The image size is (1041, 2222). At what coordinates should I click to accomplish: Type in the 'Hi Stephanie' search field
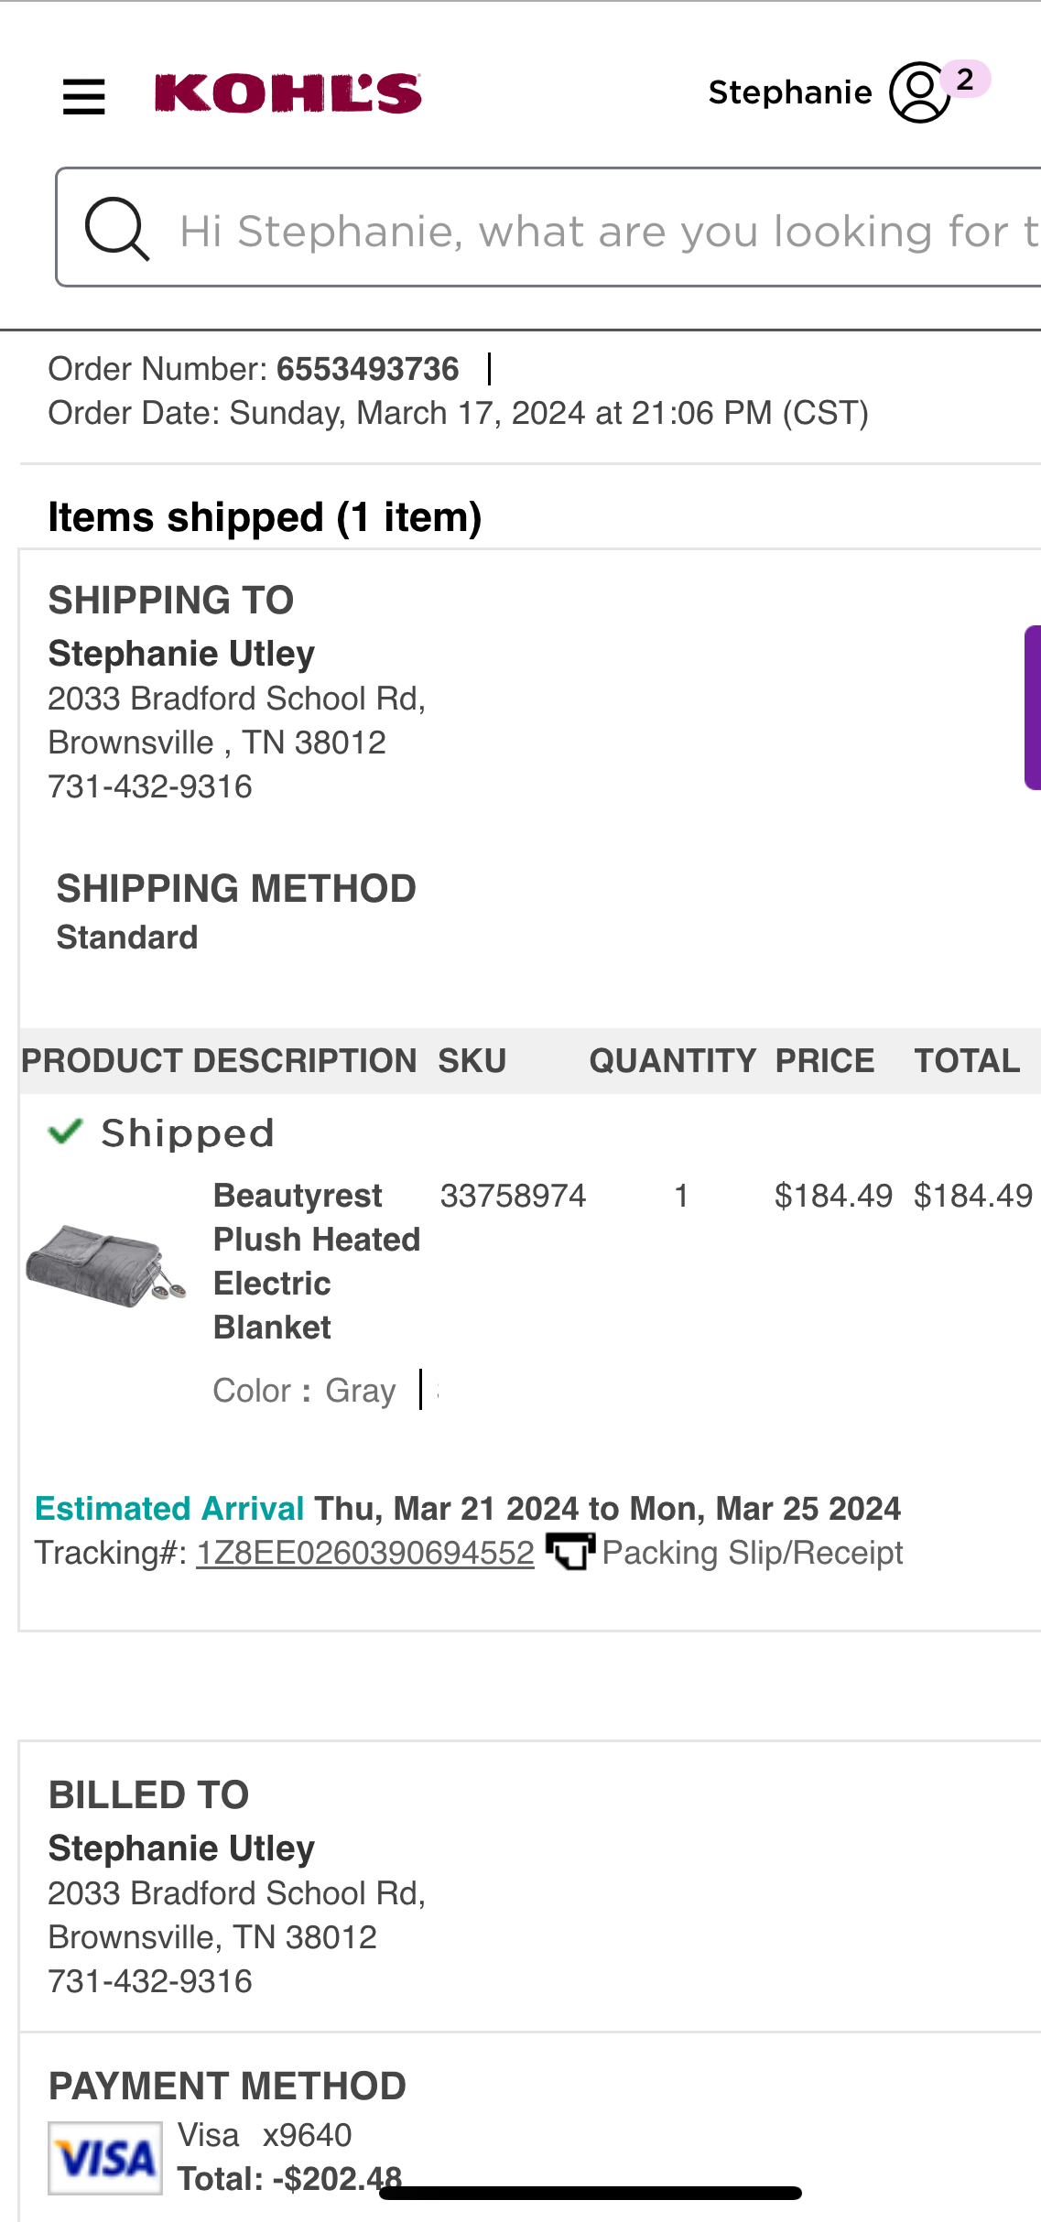click(x=549, y=227)
